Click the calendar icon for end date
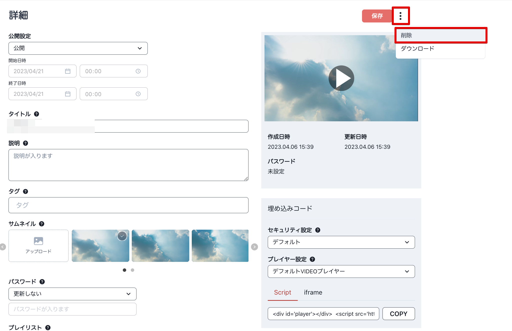The width and height of the screenshot is (512, 331). (x=67, y=94)
